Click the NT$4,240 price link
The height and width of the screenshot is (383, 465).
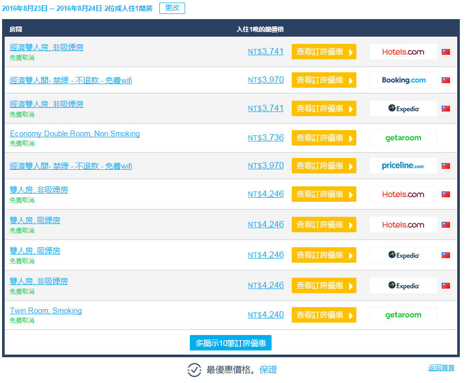coord(265,315)
